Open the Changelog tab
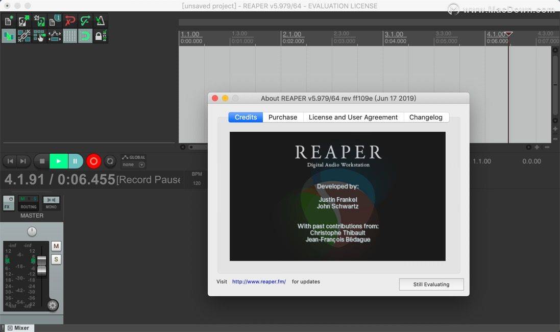Image resolution: width=560 pixels, height=332 pixels. pos(426,117)
